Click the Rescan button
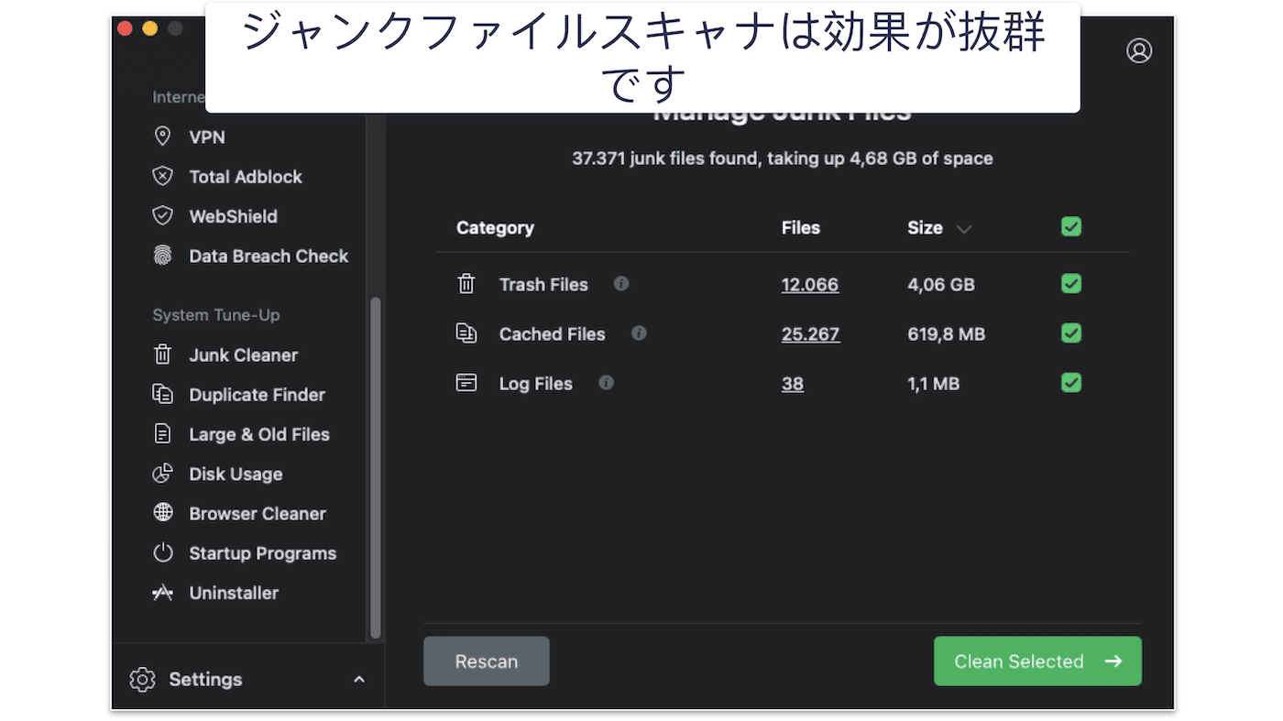This screenshot has height=721, width=1283. tap(487, 661)
